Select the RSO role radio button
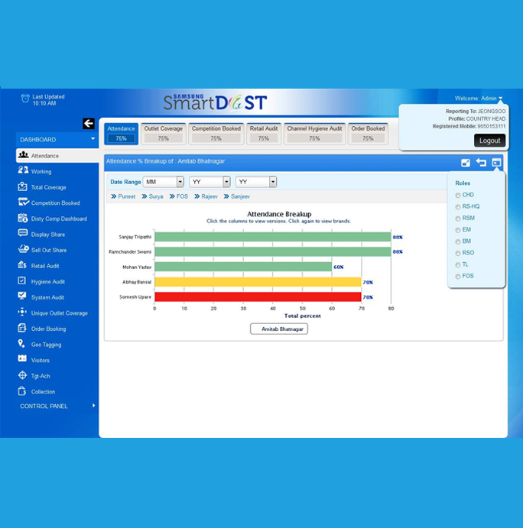 click(x=458, y=253)
